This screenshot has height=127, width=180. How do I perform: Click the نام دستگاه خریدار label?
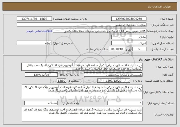[162, 25]
